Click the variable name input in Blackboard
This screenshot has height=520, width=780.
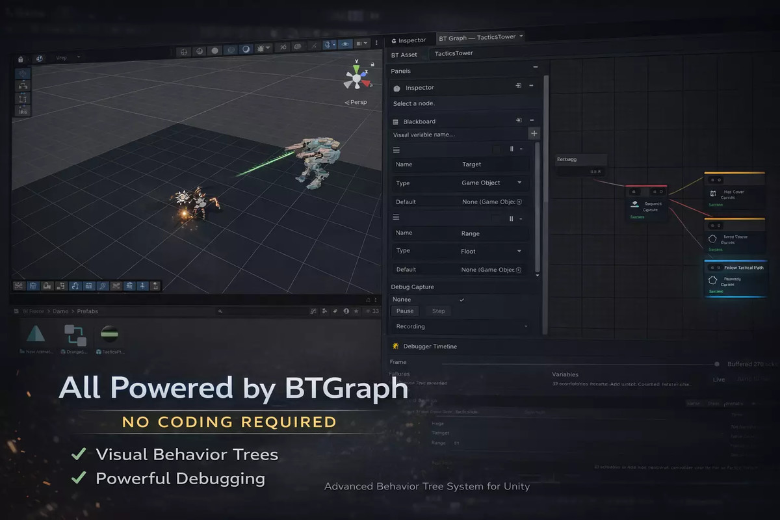(458, 135)
